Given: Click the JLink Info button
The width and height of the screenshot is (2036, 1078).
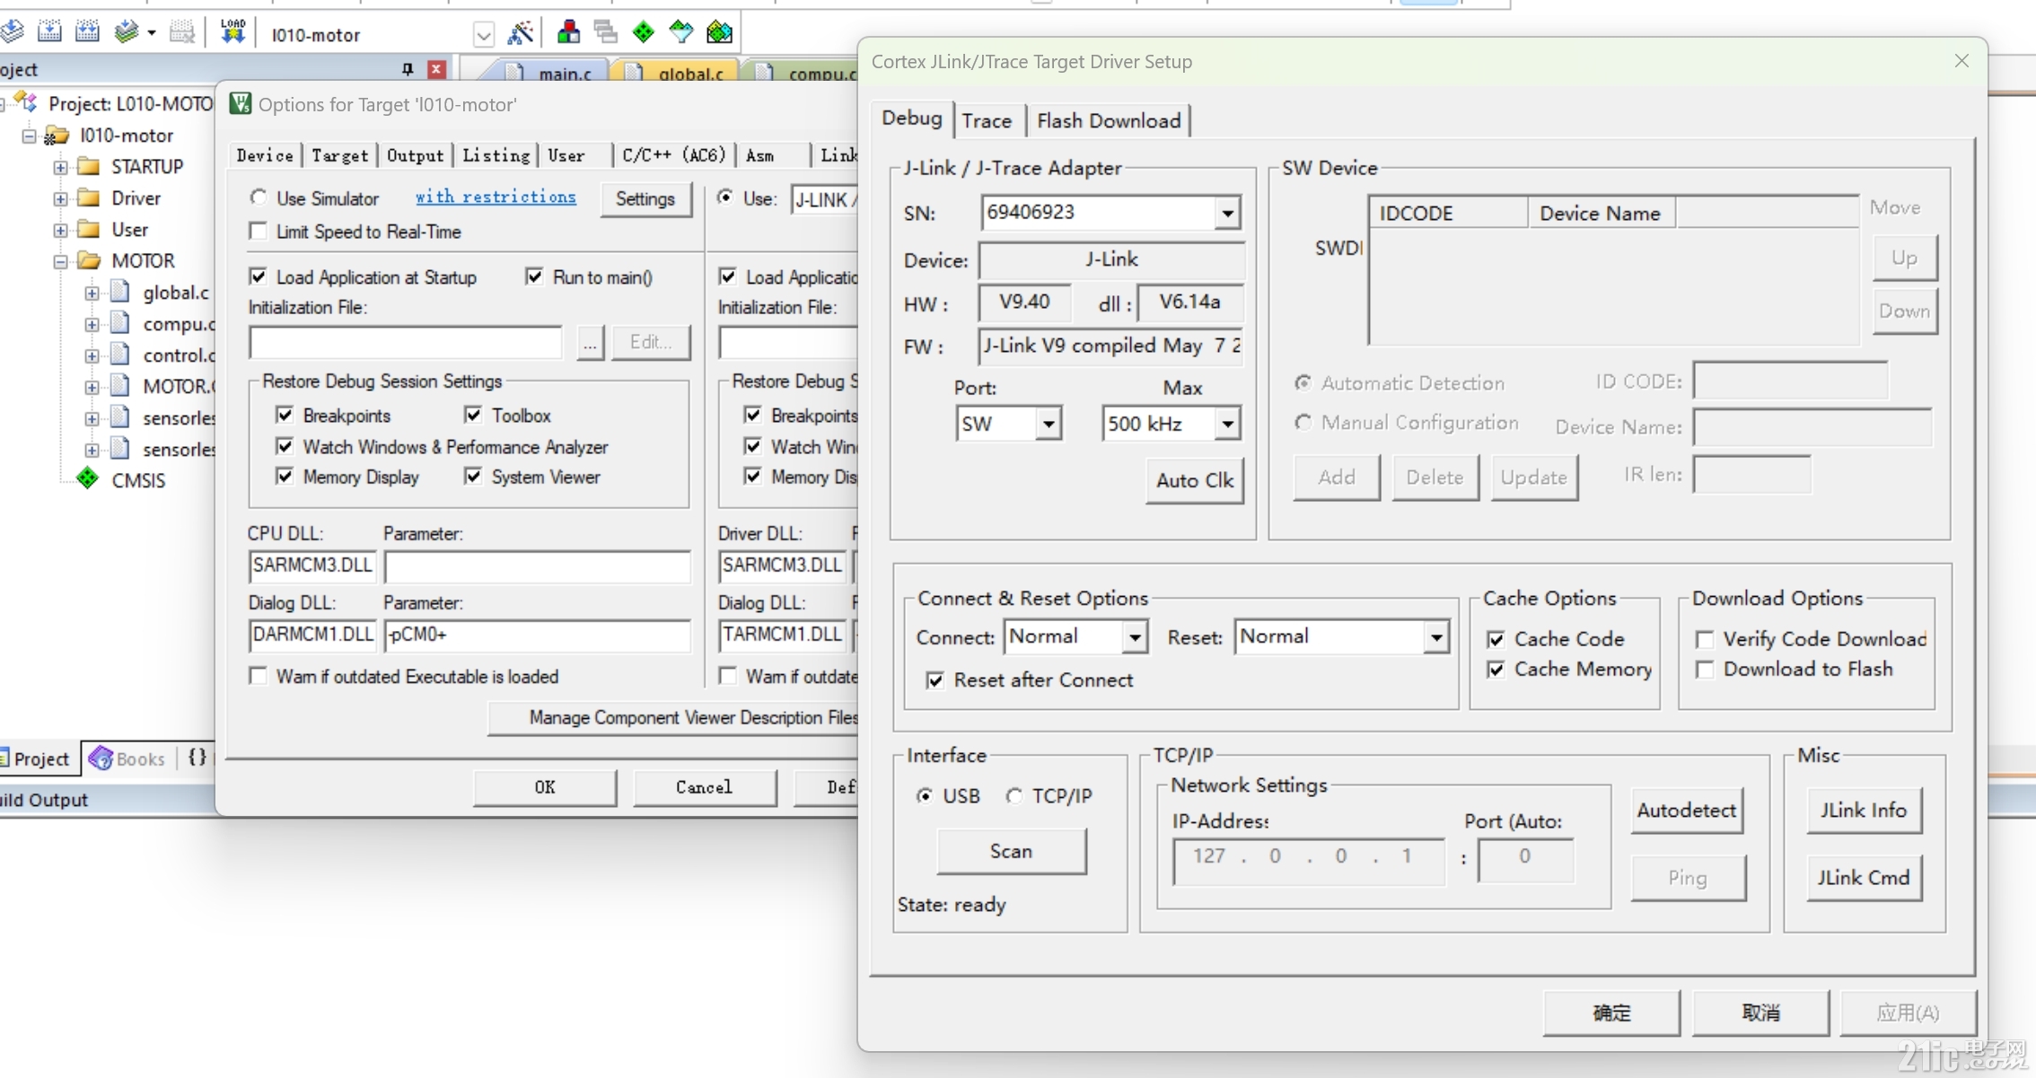Looking at the screenshot, I should click(x=1863, y=810).
